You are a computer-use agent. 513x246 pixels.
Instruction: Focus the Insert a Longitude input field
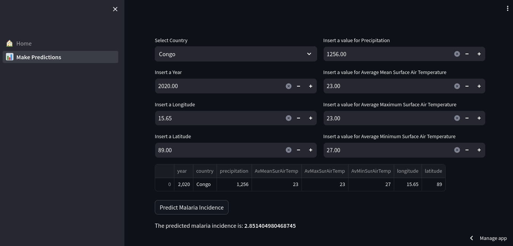[x=219, y=118]
